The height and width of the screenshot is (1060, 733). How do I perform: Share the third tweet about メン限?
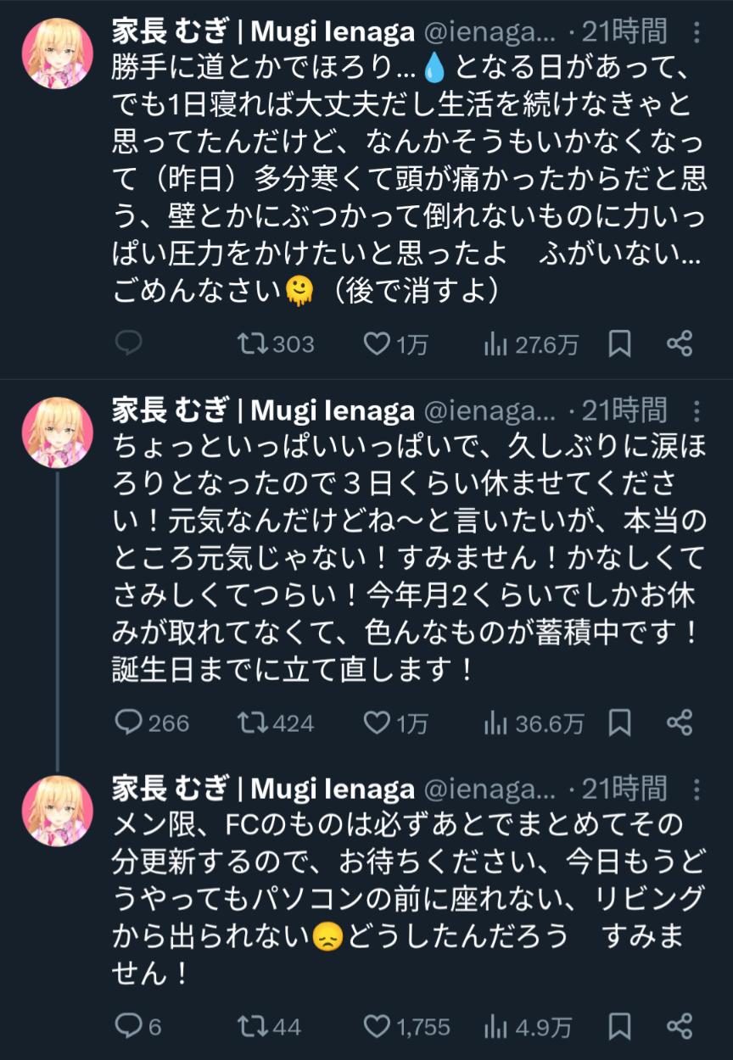(680, 1027)
